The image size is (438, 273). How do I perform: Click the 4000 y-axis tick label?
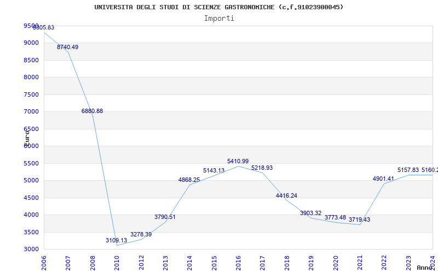(31, 215)
